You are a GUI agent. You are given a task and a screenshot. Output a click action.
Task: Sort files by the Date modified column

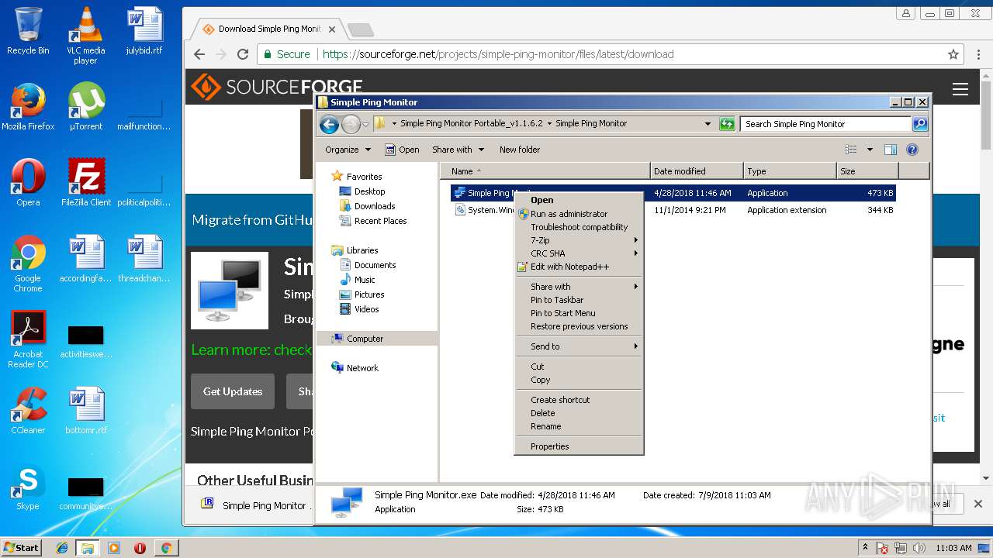[697, 171]
